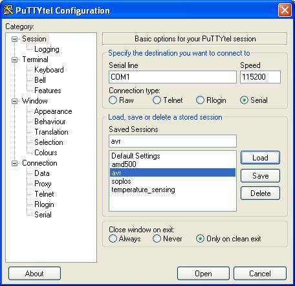Screen dimensions: 295x286
Task: Choose Telnet connection type
Action: pyautogui.click(x=157, y=100)
